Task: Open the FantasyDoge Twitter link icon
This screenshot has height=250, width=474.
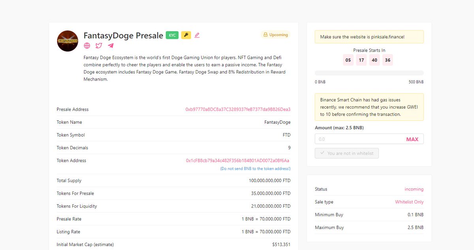Action: (99, 45)
